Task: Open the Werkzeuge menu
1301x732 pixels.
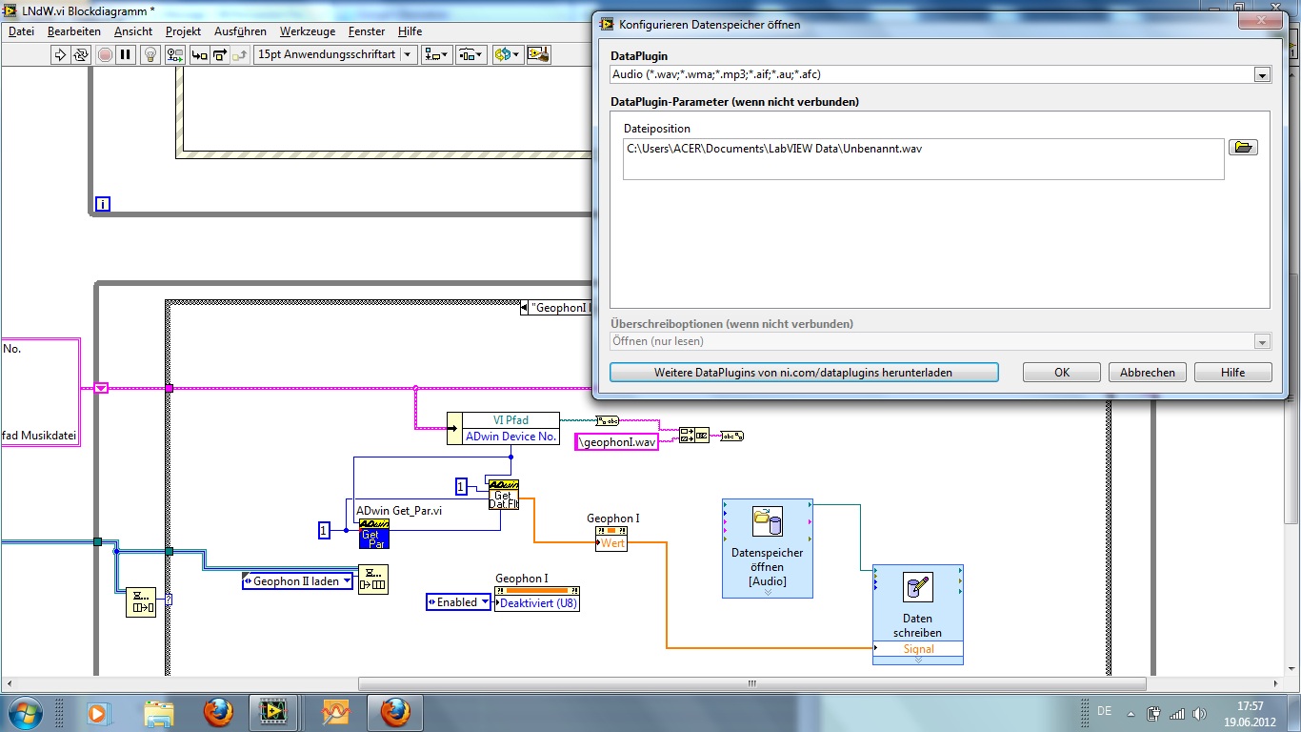Action: point(308,31)
